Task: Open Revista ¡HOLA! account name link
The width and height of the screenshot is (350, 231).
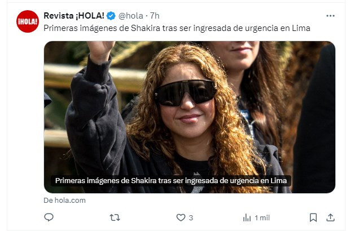Action: [74, 16]
